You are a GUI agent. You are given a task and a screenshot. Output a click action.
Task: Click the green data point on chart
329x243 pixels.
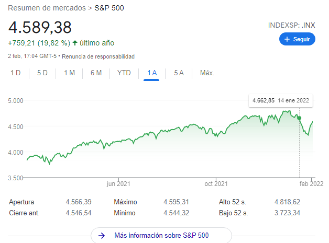pos(299,118)
